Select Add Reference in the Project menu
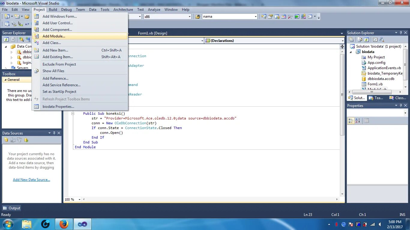 [x=80, y=78]
